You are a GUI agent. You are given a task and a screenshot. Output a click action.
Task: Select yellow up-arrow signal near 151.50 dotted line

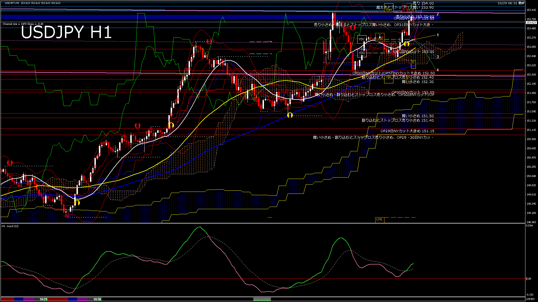coord(290,115)
